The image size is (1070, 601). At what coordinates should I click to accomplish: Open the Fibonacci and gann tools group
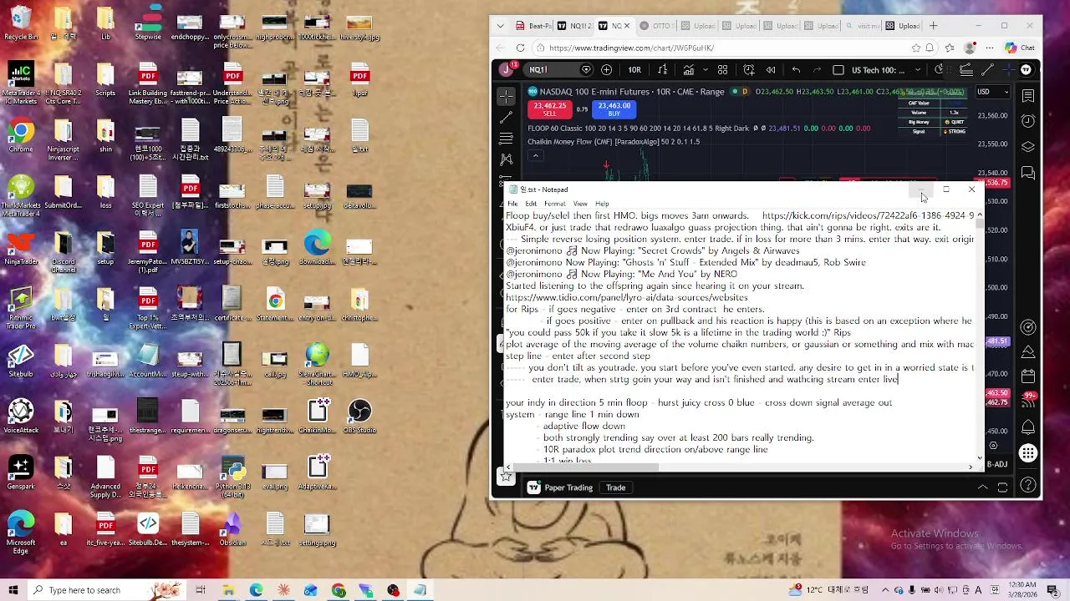[506, 138]
